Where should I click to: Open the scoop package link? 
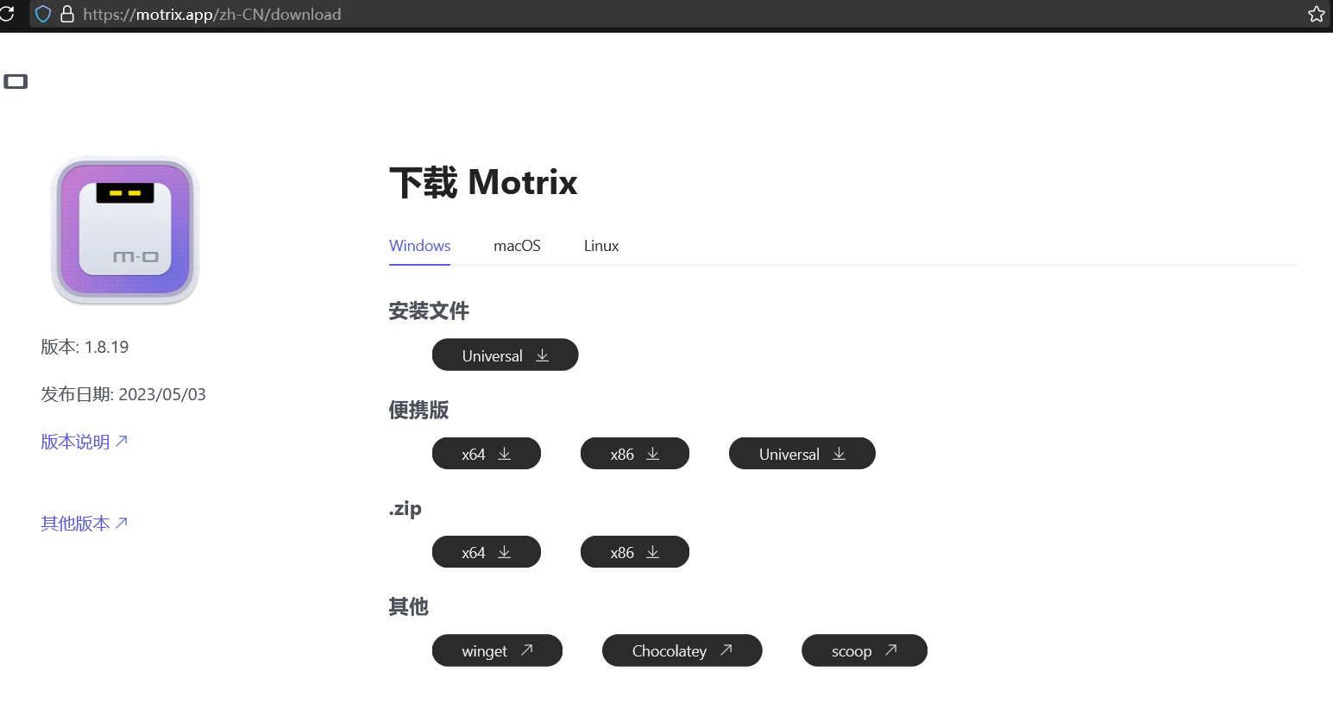pos(864,650)
